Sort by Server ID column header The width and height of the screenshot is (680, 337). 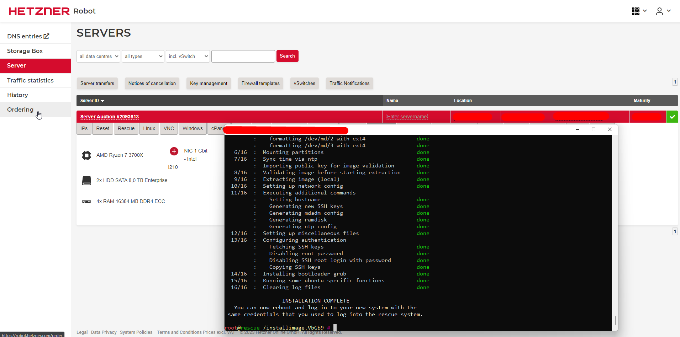pos(92,101)
